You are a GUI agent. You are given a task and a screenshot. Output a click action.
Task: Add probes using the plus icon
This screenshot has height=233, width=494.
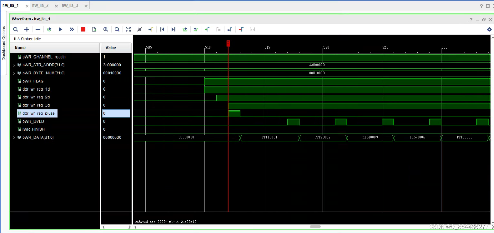click(x=27, y=29)
